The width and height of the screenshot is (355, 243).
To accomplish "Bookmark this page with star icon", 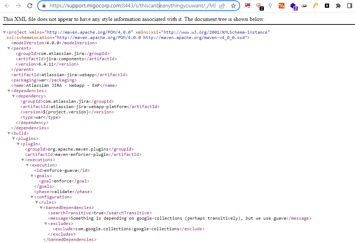I will click(233, 6).
